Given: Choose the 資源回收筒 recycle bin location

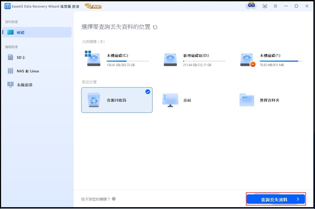Looking at the screenshot, I should [x=117, y=100].
